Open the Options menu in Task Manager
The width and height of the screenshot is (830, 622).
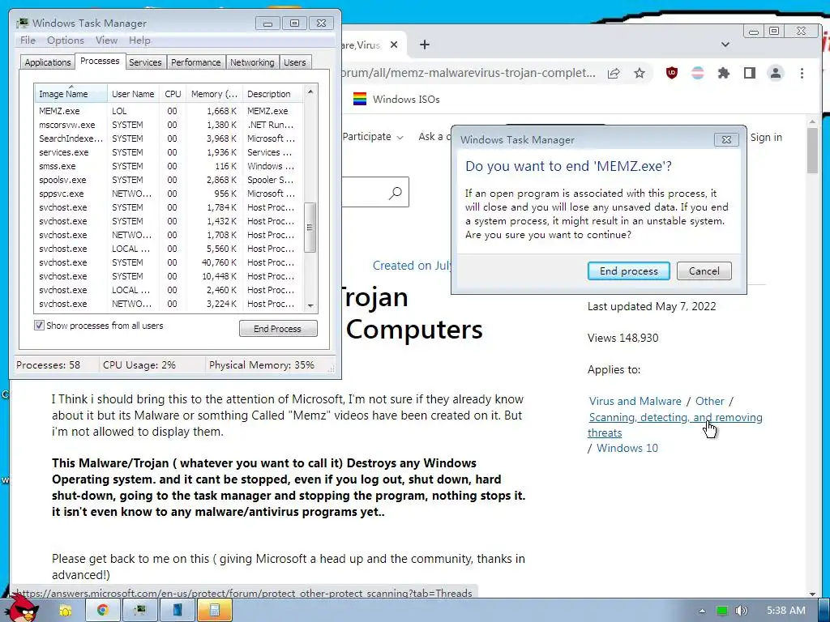coord(65,40)
